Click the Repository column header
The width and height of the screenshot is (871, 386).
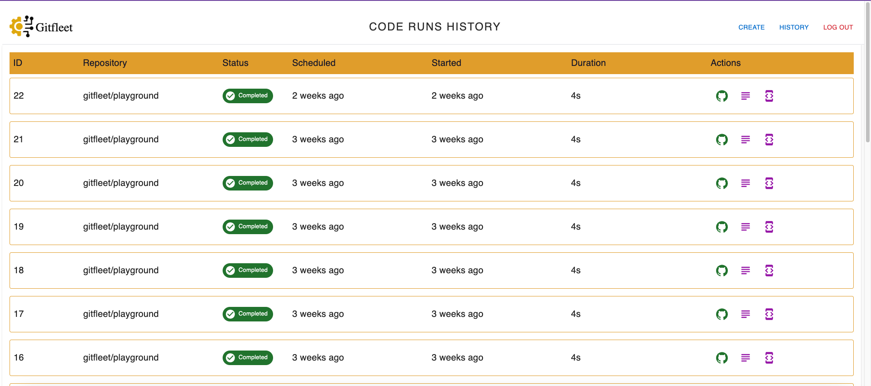pos(105,63)
